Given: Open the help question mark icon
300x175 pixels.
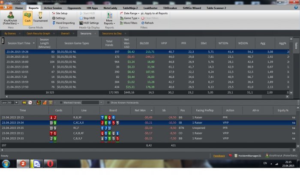Looking at the screenshot, I should click(296, 7).
